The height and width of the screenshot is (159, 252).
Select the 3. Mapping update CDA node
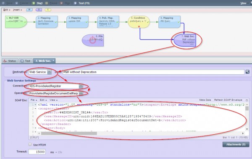(77, 22)
